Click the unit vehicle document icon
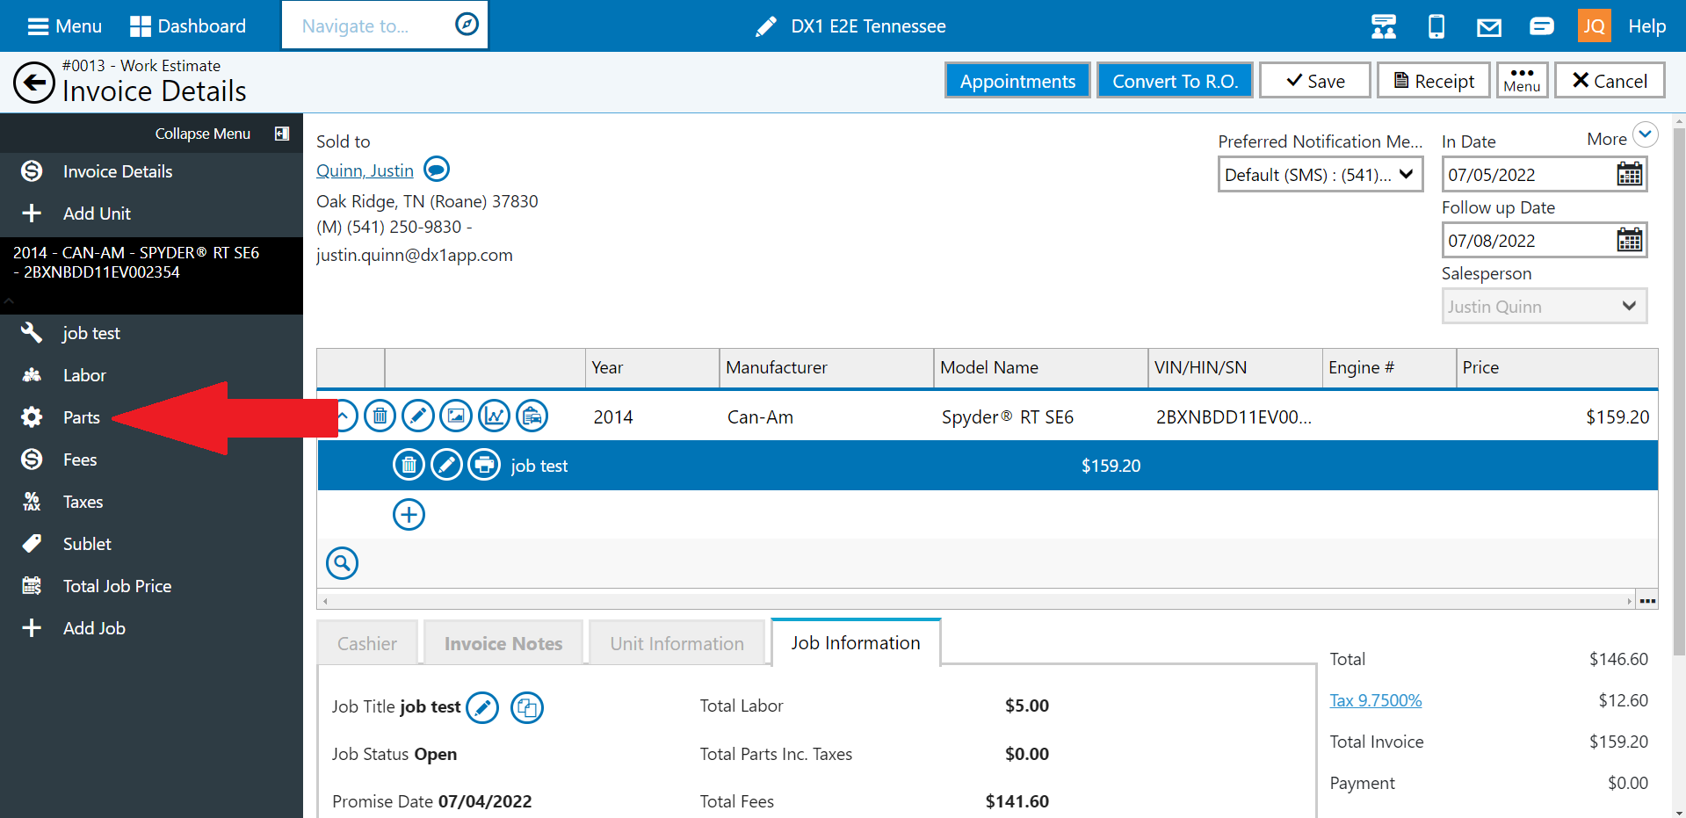The width and height of the screenshot is (1686, 818). [532, 416]
